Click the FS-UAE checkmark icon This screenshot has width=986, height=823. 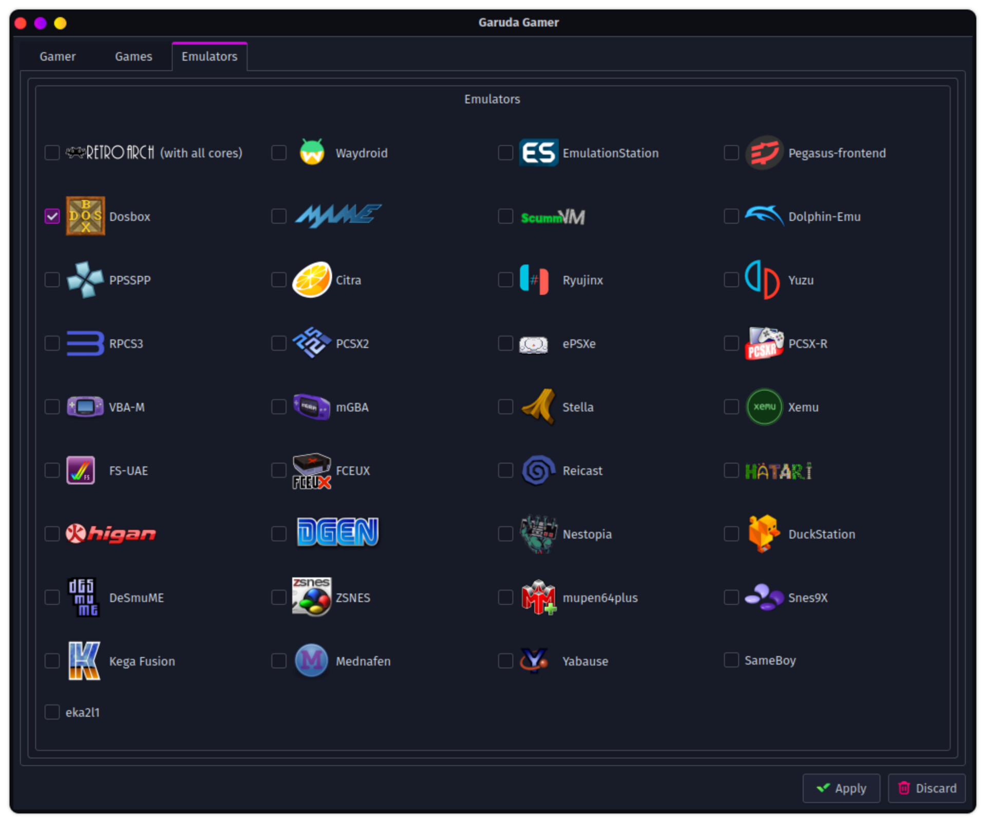coord(81,470)
